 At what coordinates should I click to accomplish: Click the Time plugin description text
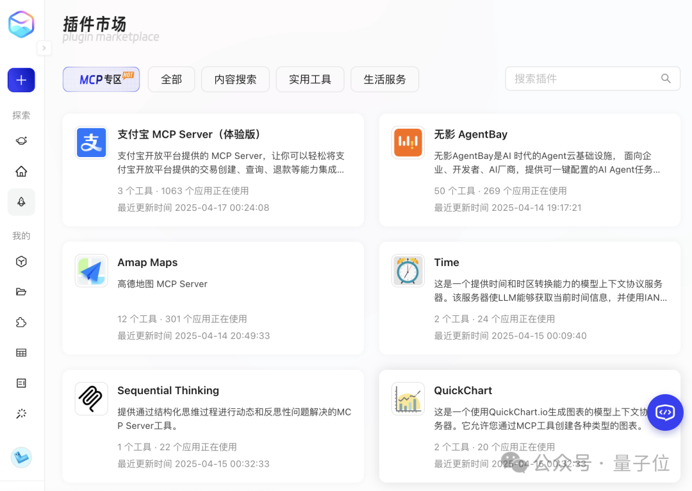(x=550, y=290)
